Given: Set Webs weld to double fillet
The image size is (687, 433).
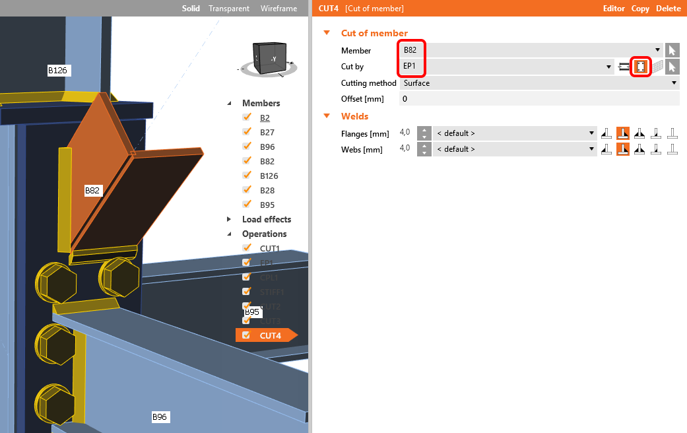Looking at the screenshot, I should 639,149.
